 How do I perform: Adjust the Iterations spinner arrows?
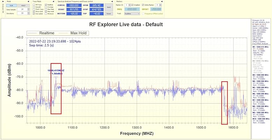click(x=28, y=13)
